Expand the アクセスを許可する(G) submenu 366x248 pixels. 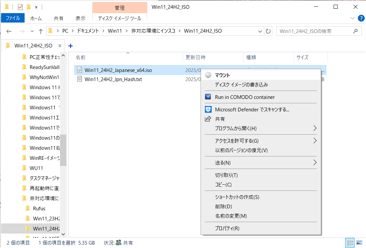coord(261,141)
